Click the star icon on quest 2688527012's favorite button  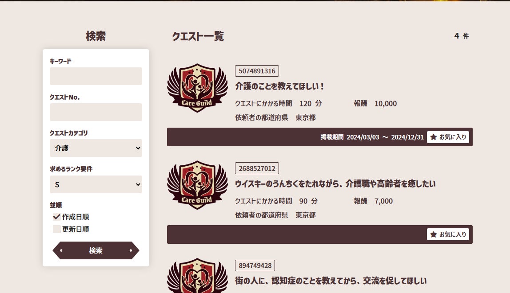pos(433,234)
